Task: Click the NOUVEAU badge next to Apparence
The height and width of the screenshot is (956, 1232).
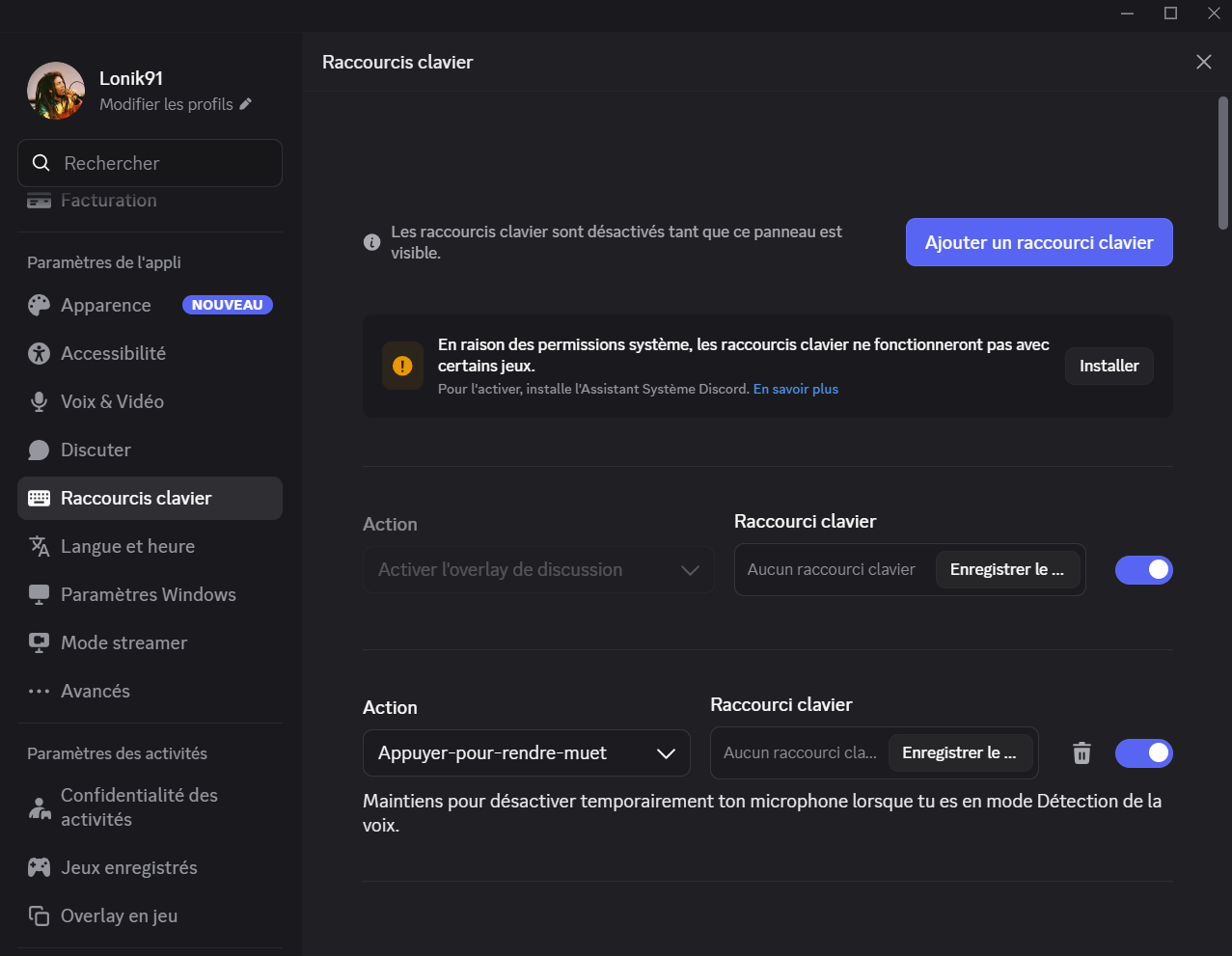Action: [228, 305]
